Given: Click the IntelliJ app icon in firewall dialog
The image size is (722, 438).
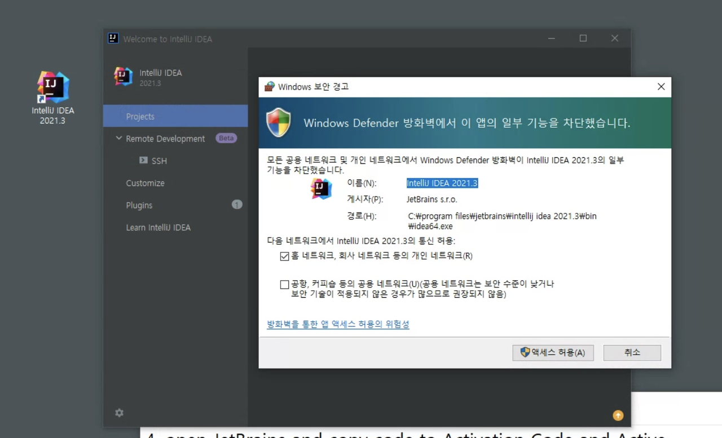Looking at the screenshot, I should (x=321, y=188).
